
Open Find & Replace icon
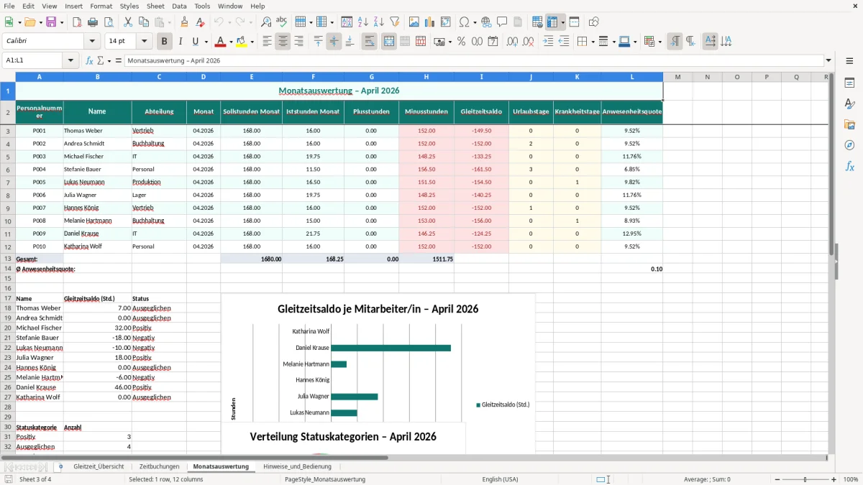tap(266, 22)
